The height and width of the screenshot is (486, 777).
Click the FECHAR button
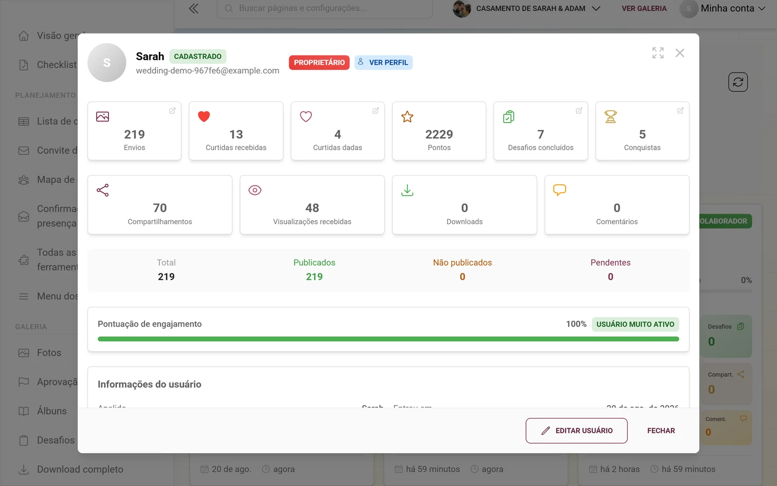pos(661,431)
